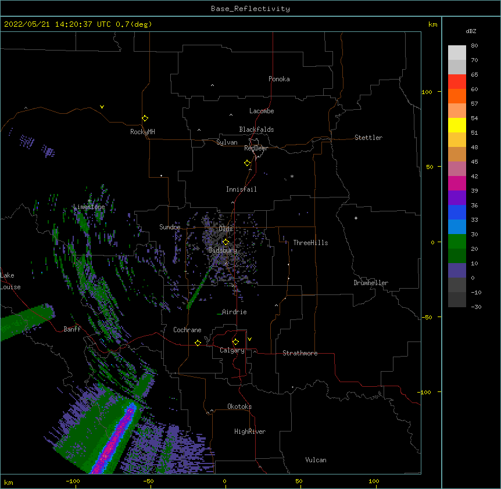Click the Blackfalds city label

pyautogui.click(x=256, y=130)
